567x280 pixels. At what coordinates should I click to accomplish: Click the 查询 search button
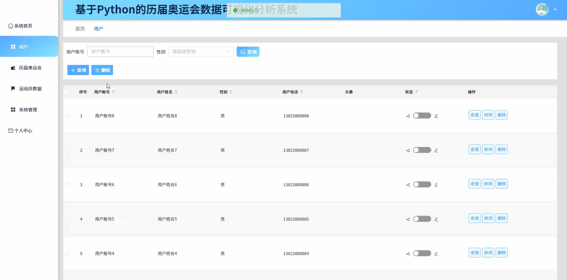point(248,52)
